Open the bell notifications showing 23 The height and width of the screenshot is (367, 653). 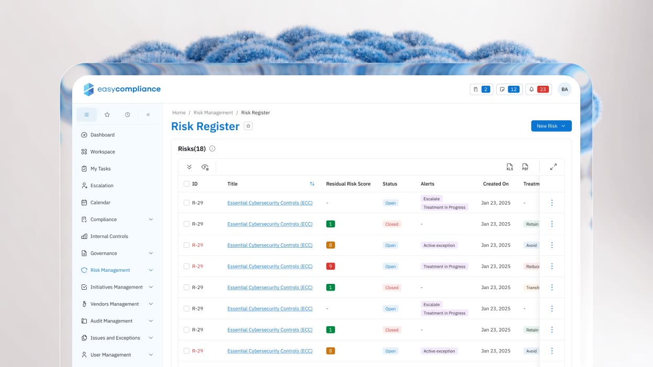coord(538,89)
